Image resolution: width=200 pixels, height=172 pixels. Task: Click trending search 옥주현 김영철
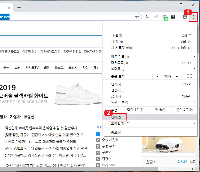click(x=72, y=52)
